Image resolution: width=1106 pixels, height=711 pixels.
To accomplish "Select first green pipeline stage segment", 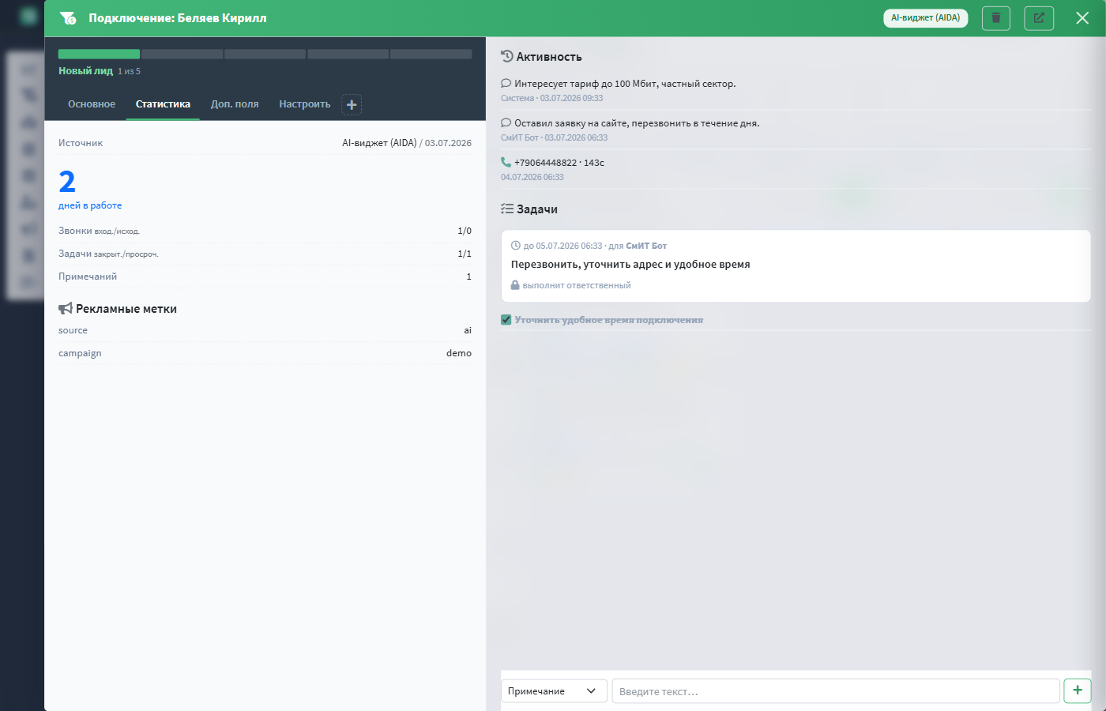I will click(x=99, y=55).
